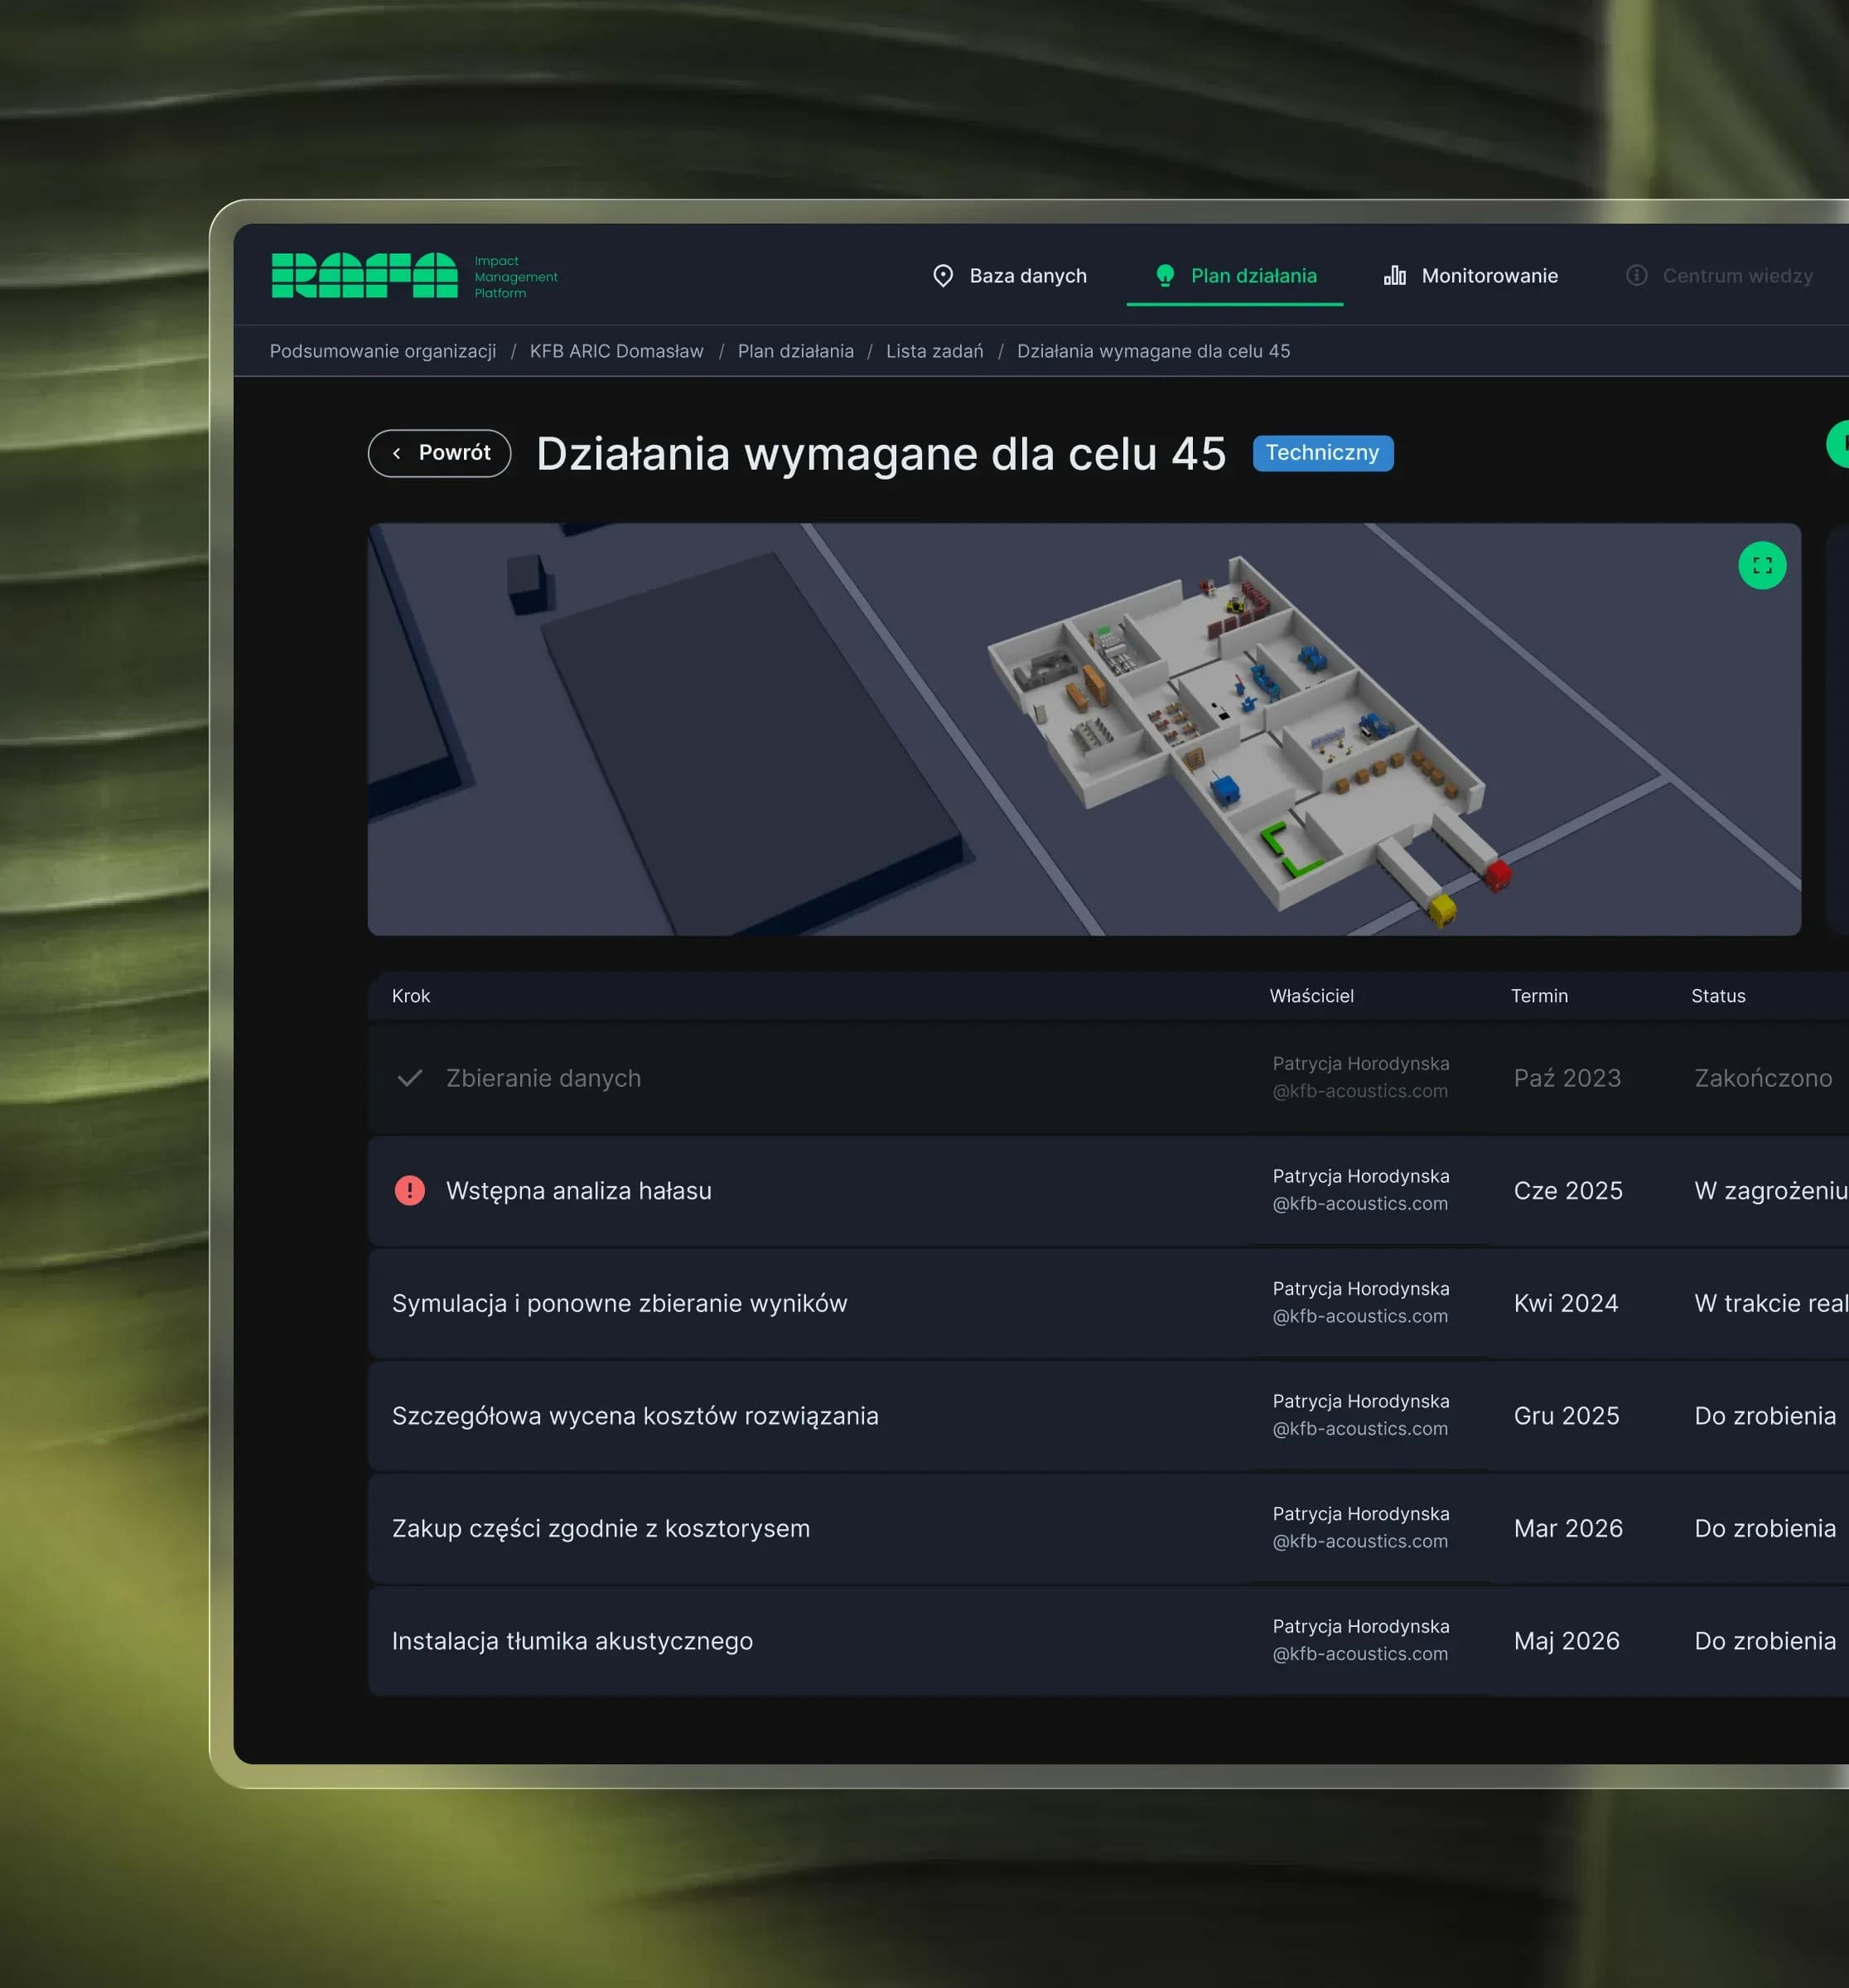This screenshot has height=1988, width=1849.
Task: Click the info icon beside Centrum wiedzy
Action: pos(1636,275)
